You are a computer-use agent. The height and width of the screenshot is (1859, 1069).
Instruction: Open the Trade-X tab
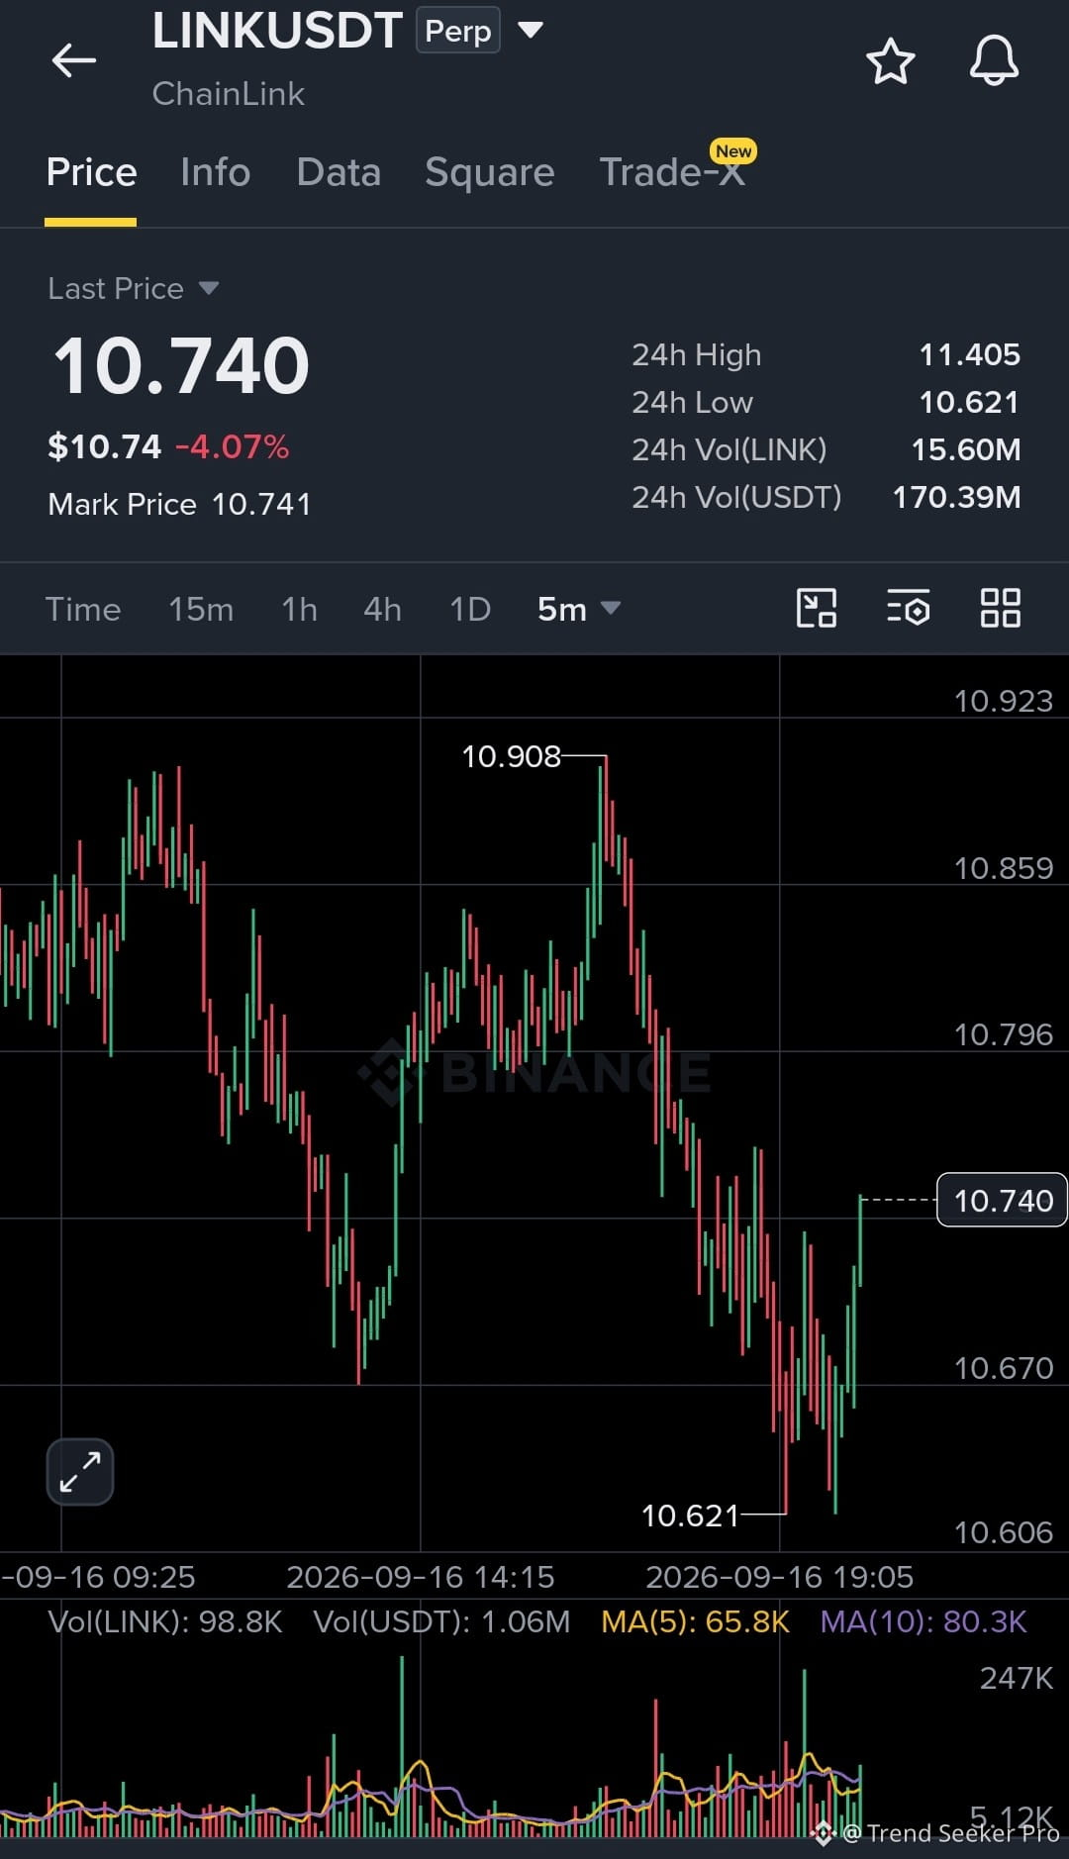673,172
